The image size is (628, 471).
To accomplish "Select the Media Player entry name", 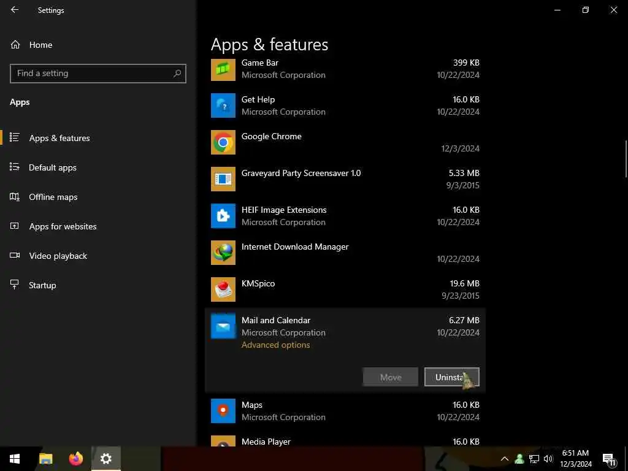I will pyautogui.click(x=266, y=442).
